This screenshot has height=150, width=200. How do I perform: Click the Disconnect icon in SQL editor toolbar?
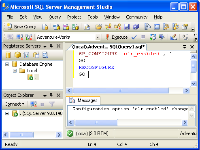pos(19,37)
